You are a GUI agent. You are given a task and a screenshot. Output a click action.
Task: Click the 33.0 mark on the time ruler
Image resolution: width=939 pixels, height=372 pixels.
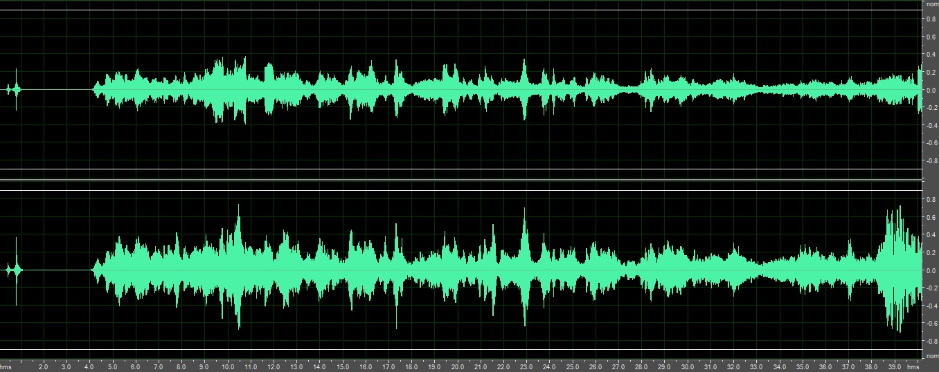756,367
